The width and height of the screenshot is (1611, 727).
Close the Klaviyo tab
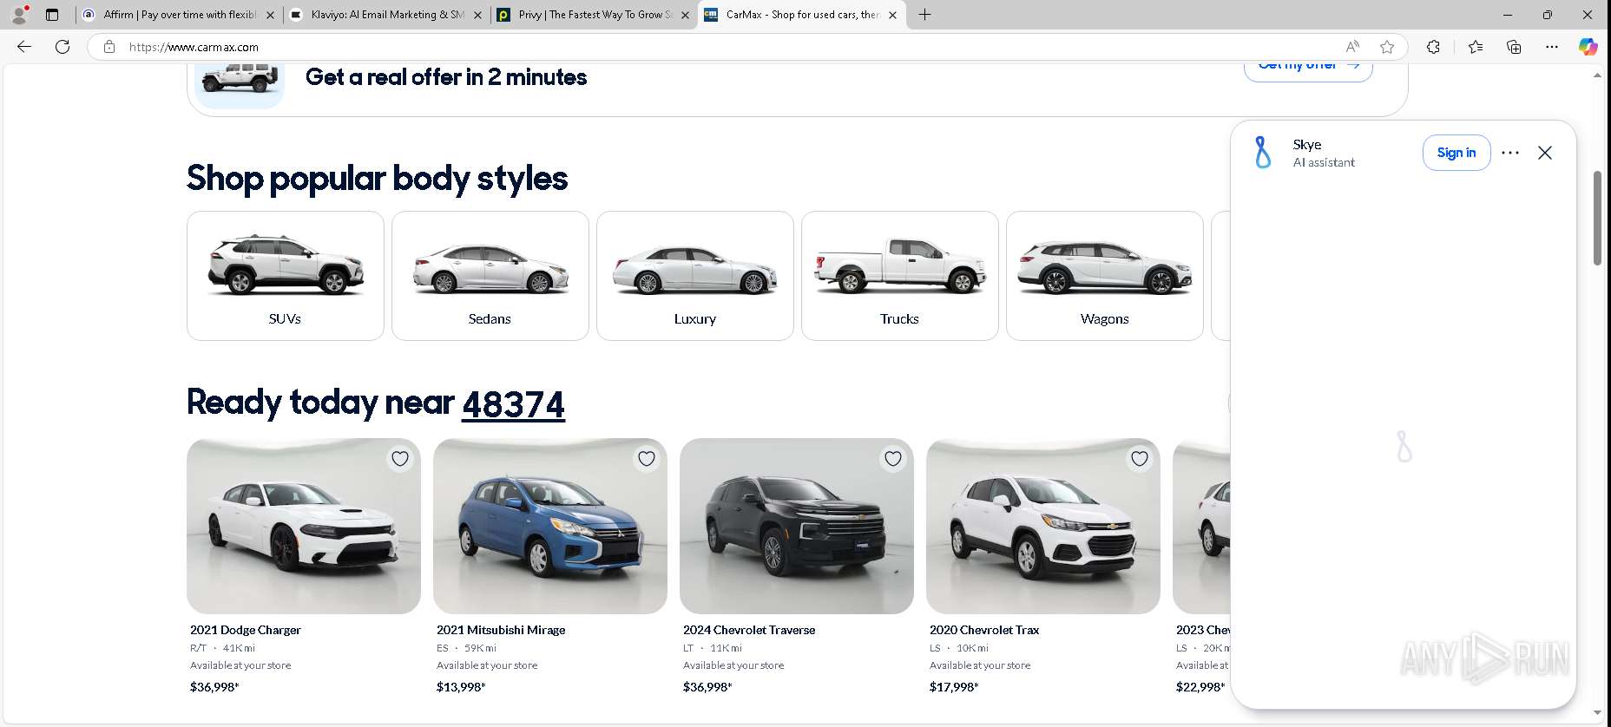click(477, 15)
